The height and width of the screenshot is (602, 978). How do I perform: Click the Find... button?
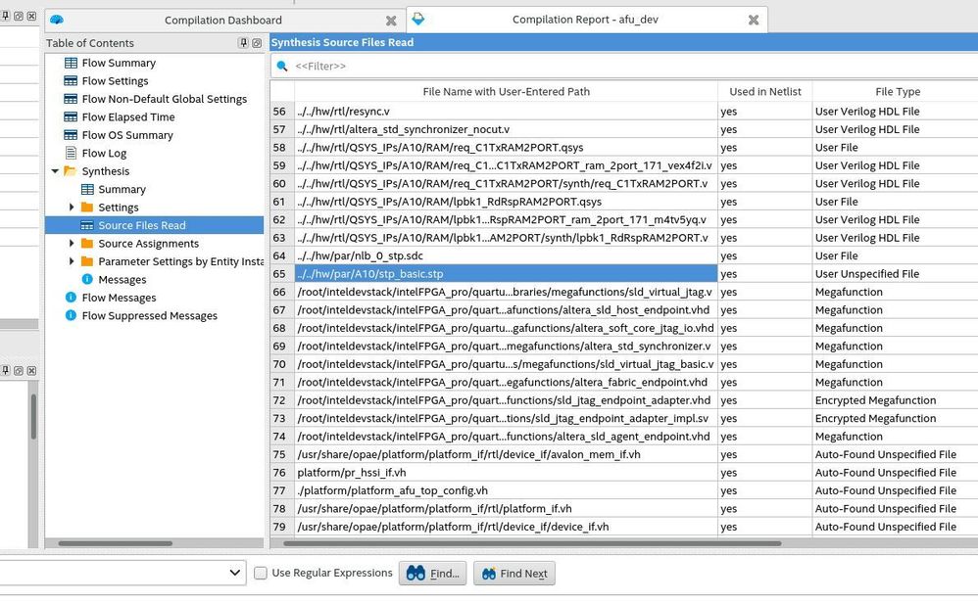(432, 574)
